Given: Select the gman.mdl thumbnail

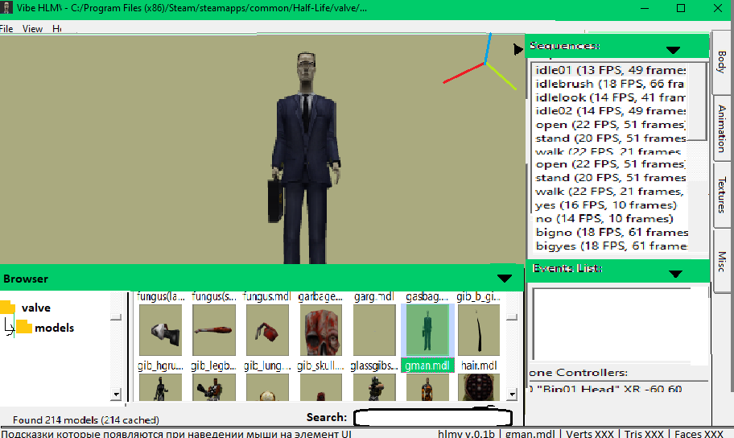Looking at the screenshot, I should pyautogui.click(x=427, y=330).
